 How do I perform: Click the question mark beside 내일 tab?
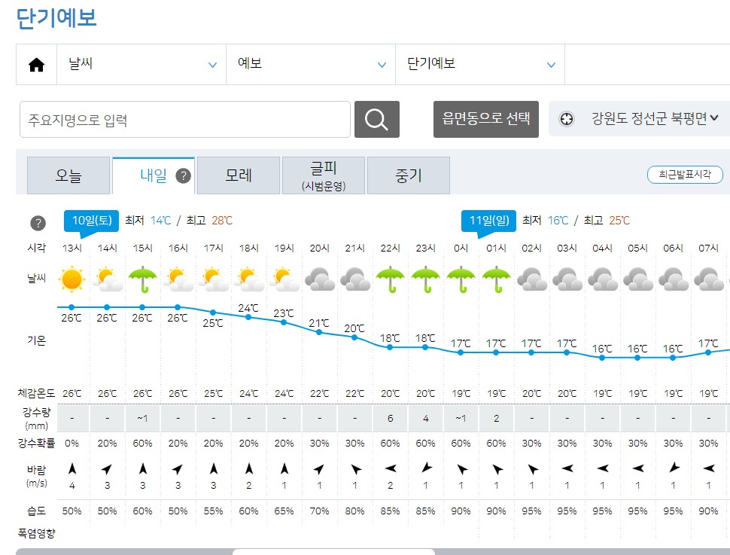183,176
